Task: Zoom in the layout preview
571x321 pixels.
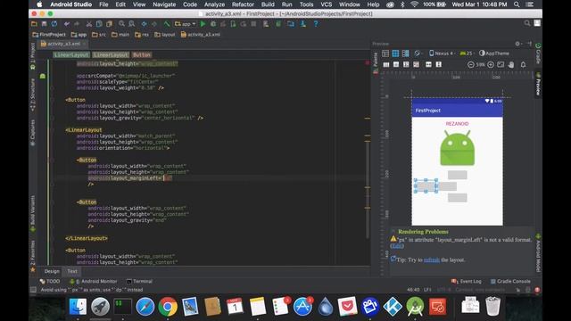Action: [x=491, y=64]
